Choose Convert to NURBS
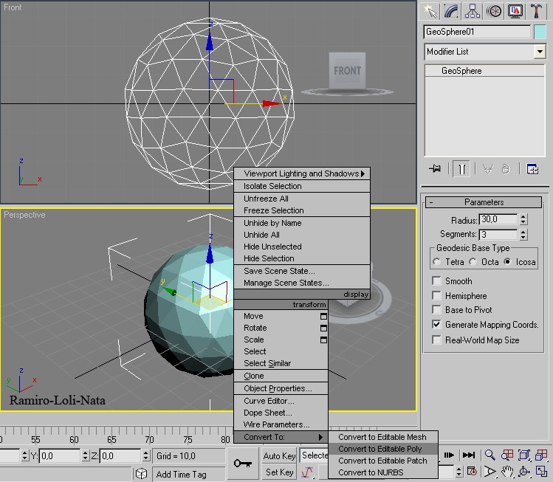 (383, 472)
